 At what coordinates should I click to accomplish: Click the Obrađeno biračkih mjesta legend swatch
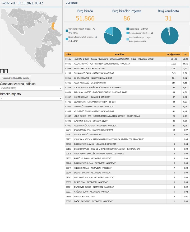(x=67, y=31)
